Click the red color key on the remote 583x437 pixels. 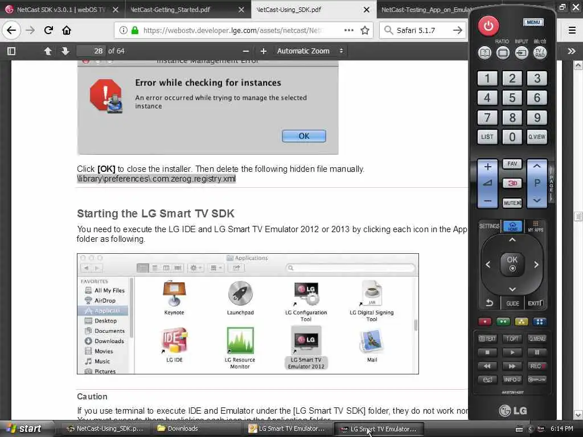pos(485,321)
